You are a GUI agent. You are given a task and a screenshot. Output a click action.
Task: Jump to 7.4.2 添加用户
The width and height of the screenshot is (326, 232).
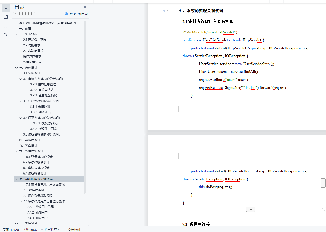point(37,212)
